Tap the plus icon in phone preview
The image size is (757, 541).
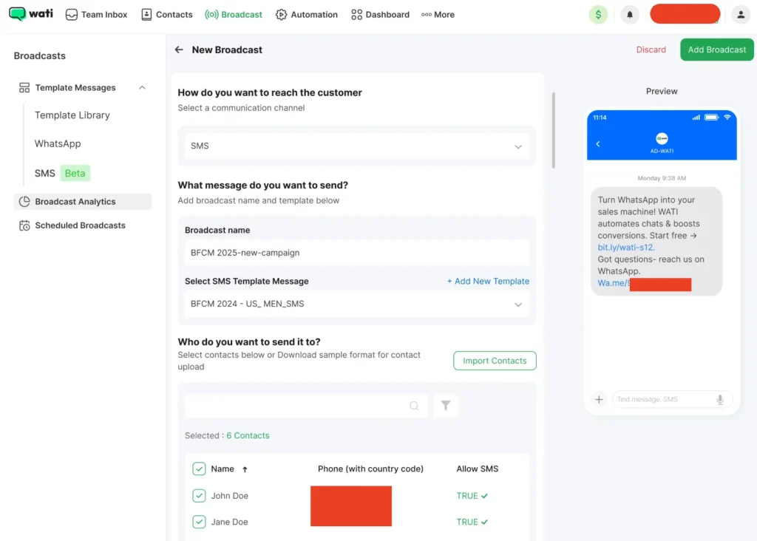click(x=599, y=399)
